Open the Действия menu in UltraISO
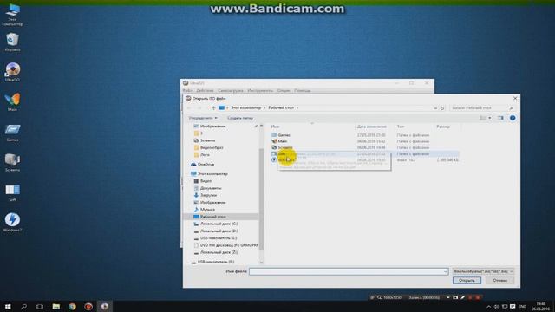555x312 pixels. 205,91
